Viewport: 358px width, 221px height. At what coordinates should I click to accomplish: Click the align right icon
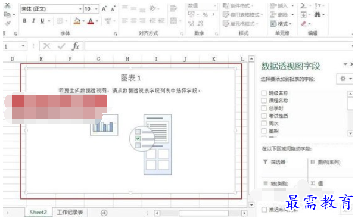[142, 21]
